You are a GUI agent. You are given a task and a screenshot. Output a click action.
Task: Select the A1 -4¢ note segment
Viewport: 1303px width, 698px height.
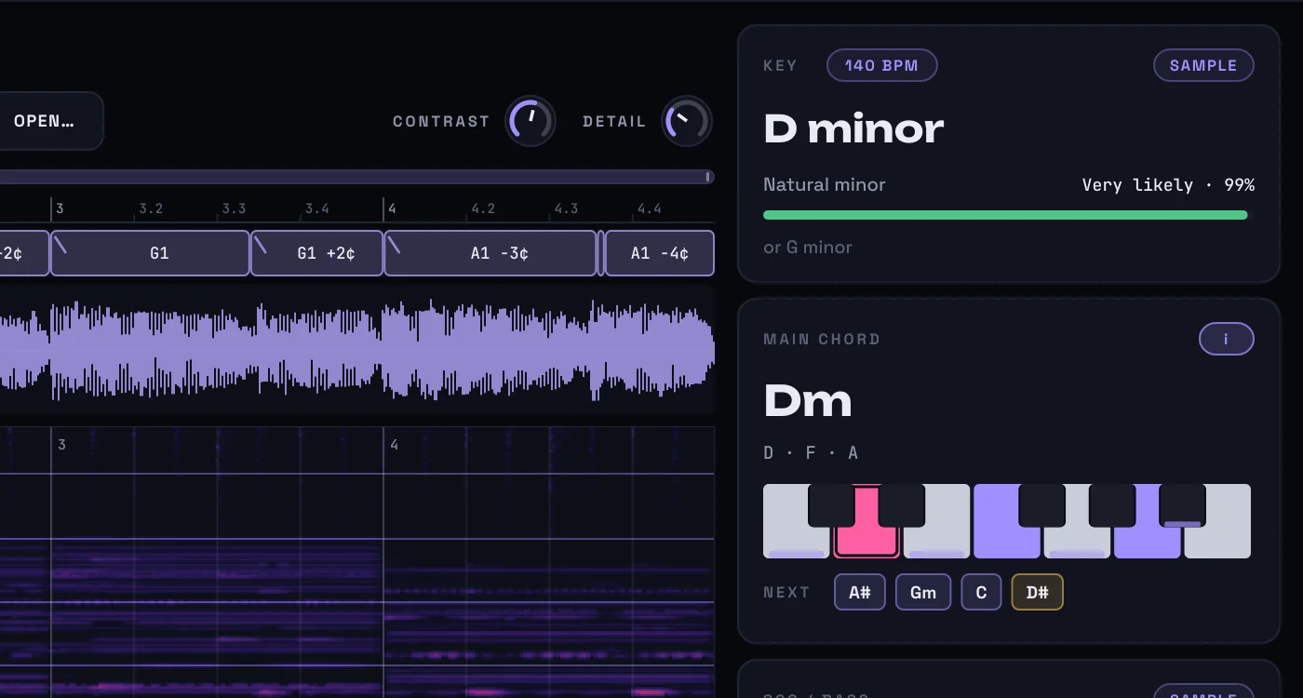click(659, 253)
